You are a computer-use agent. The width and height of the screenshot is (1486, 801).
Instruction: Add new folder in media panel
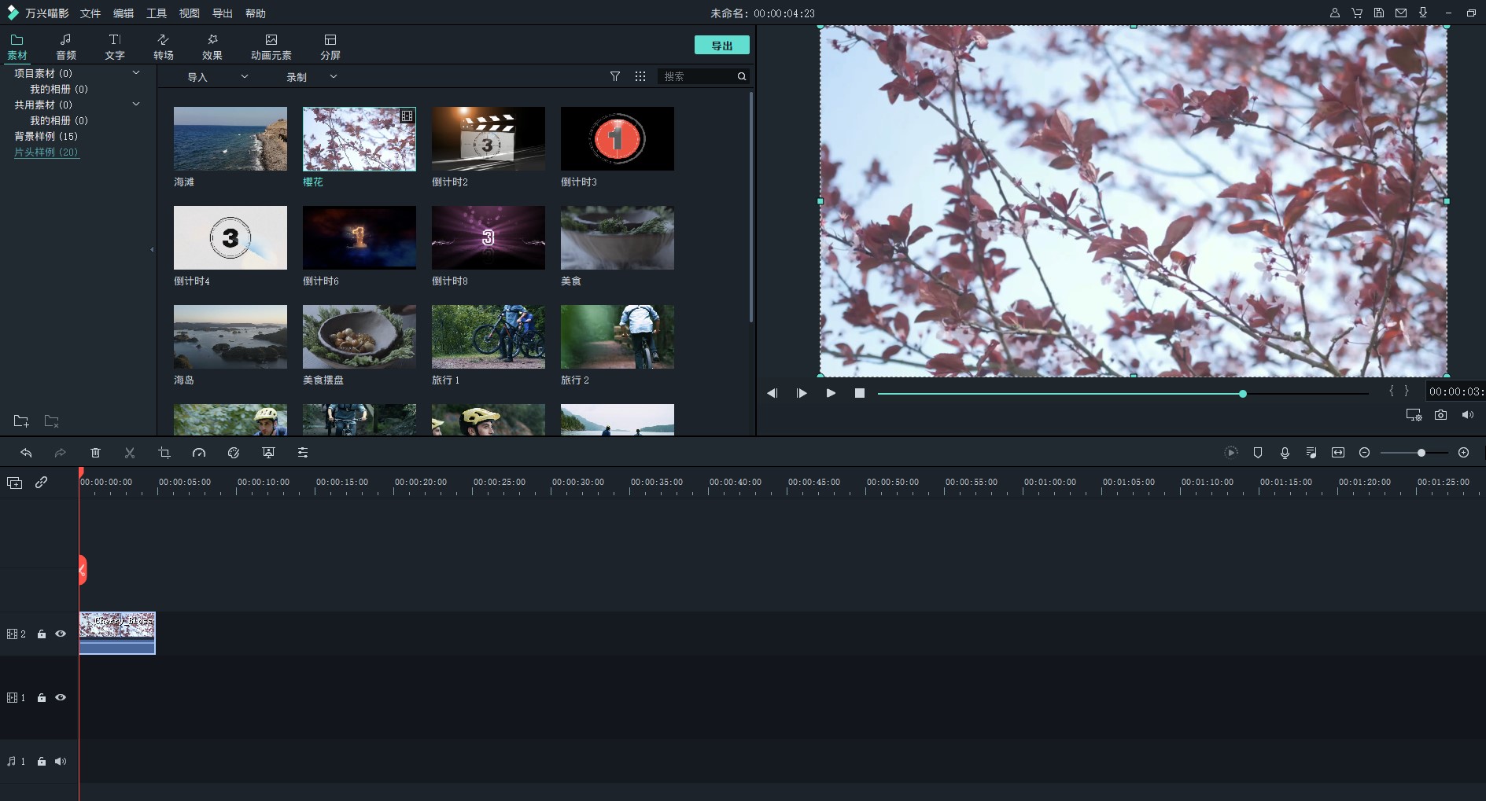(x=21, y=421)
